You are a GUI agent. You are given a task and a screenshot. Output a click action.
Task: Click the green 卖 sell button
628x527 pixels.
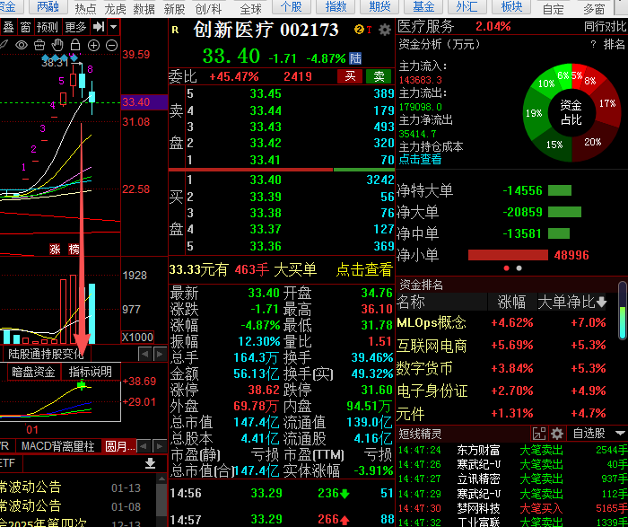(x=379, y=76)
